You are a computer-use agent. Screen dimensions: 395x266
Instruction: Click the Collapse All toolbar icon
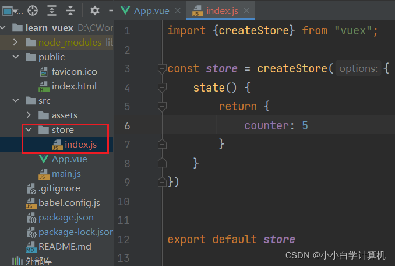[x=70, y=11]
